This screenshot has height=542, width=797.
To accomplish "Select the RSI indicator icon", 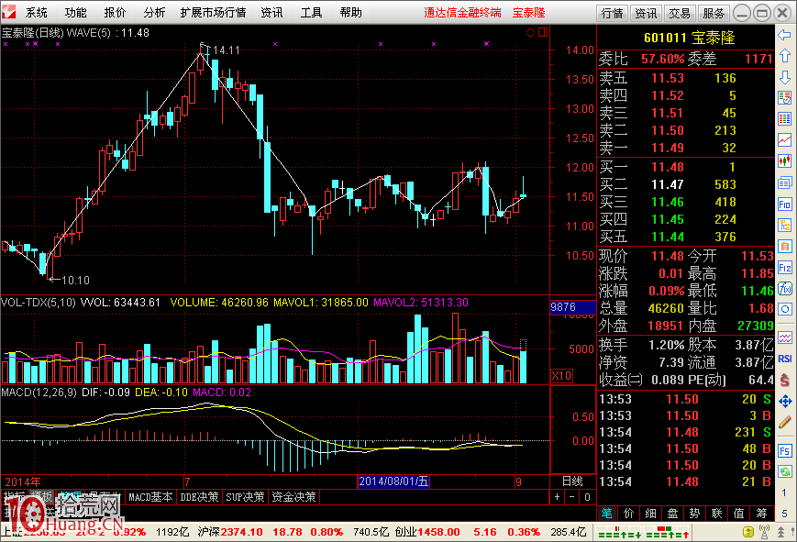I will pos(785,359).
